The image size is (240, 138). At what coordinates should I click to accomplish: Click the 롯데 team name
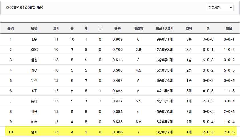(x=34, y=101)
